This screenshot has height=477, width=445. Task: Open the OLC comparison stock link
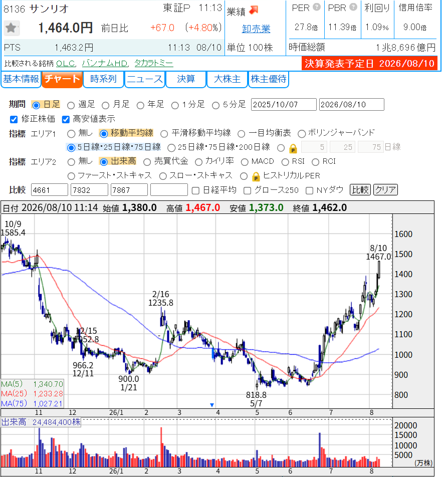pyautogui.click(x=65, y=63)
